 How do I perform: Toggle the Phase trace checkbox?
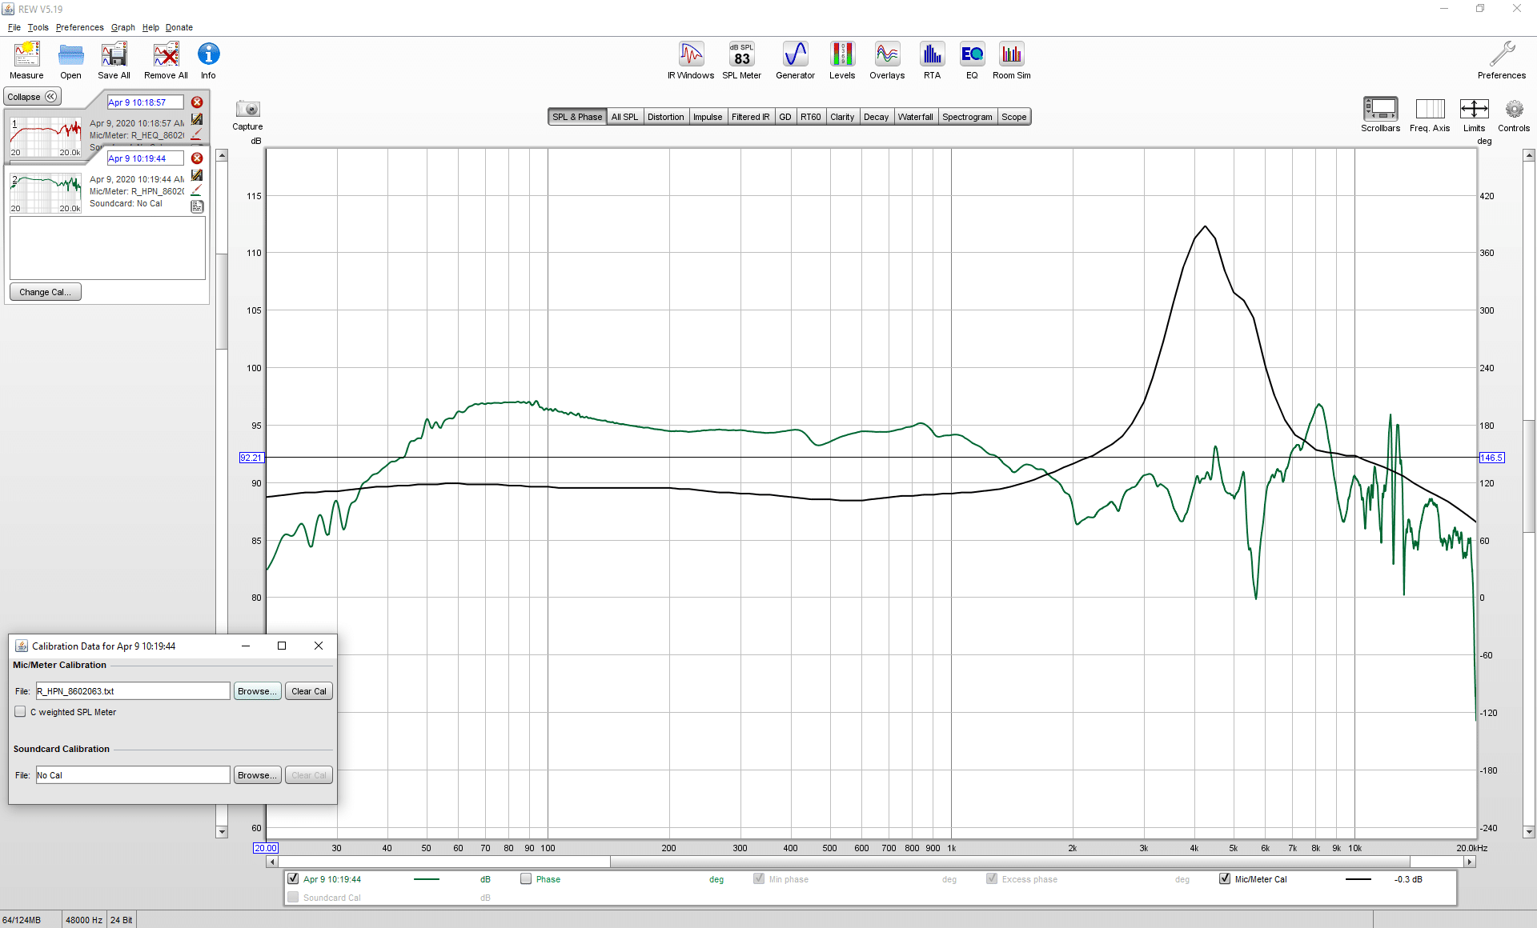point(526,878)
